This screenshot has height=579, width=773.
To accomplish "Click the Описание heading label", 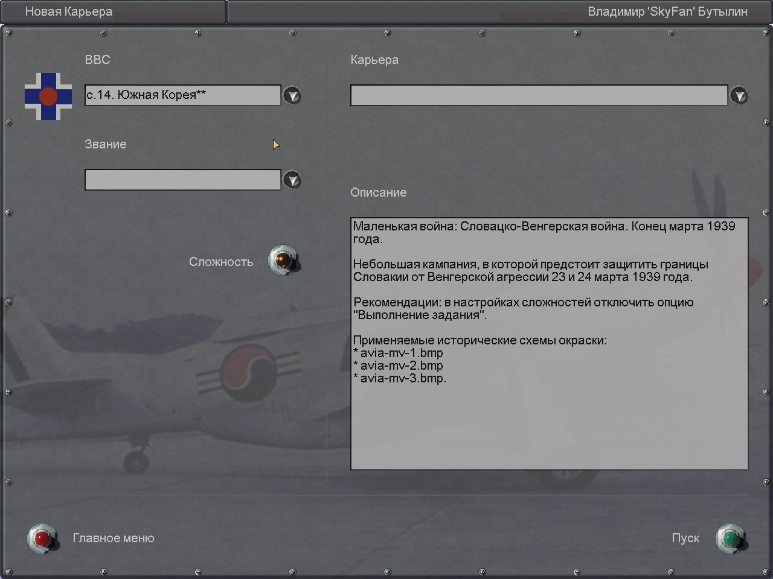I will pos(379,192).
